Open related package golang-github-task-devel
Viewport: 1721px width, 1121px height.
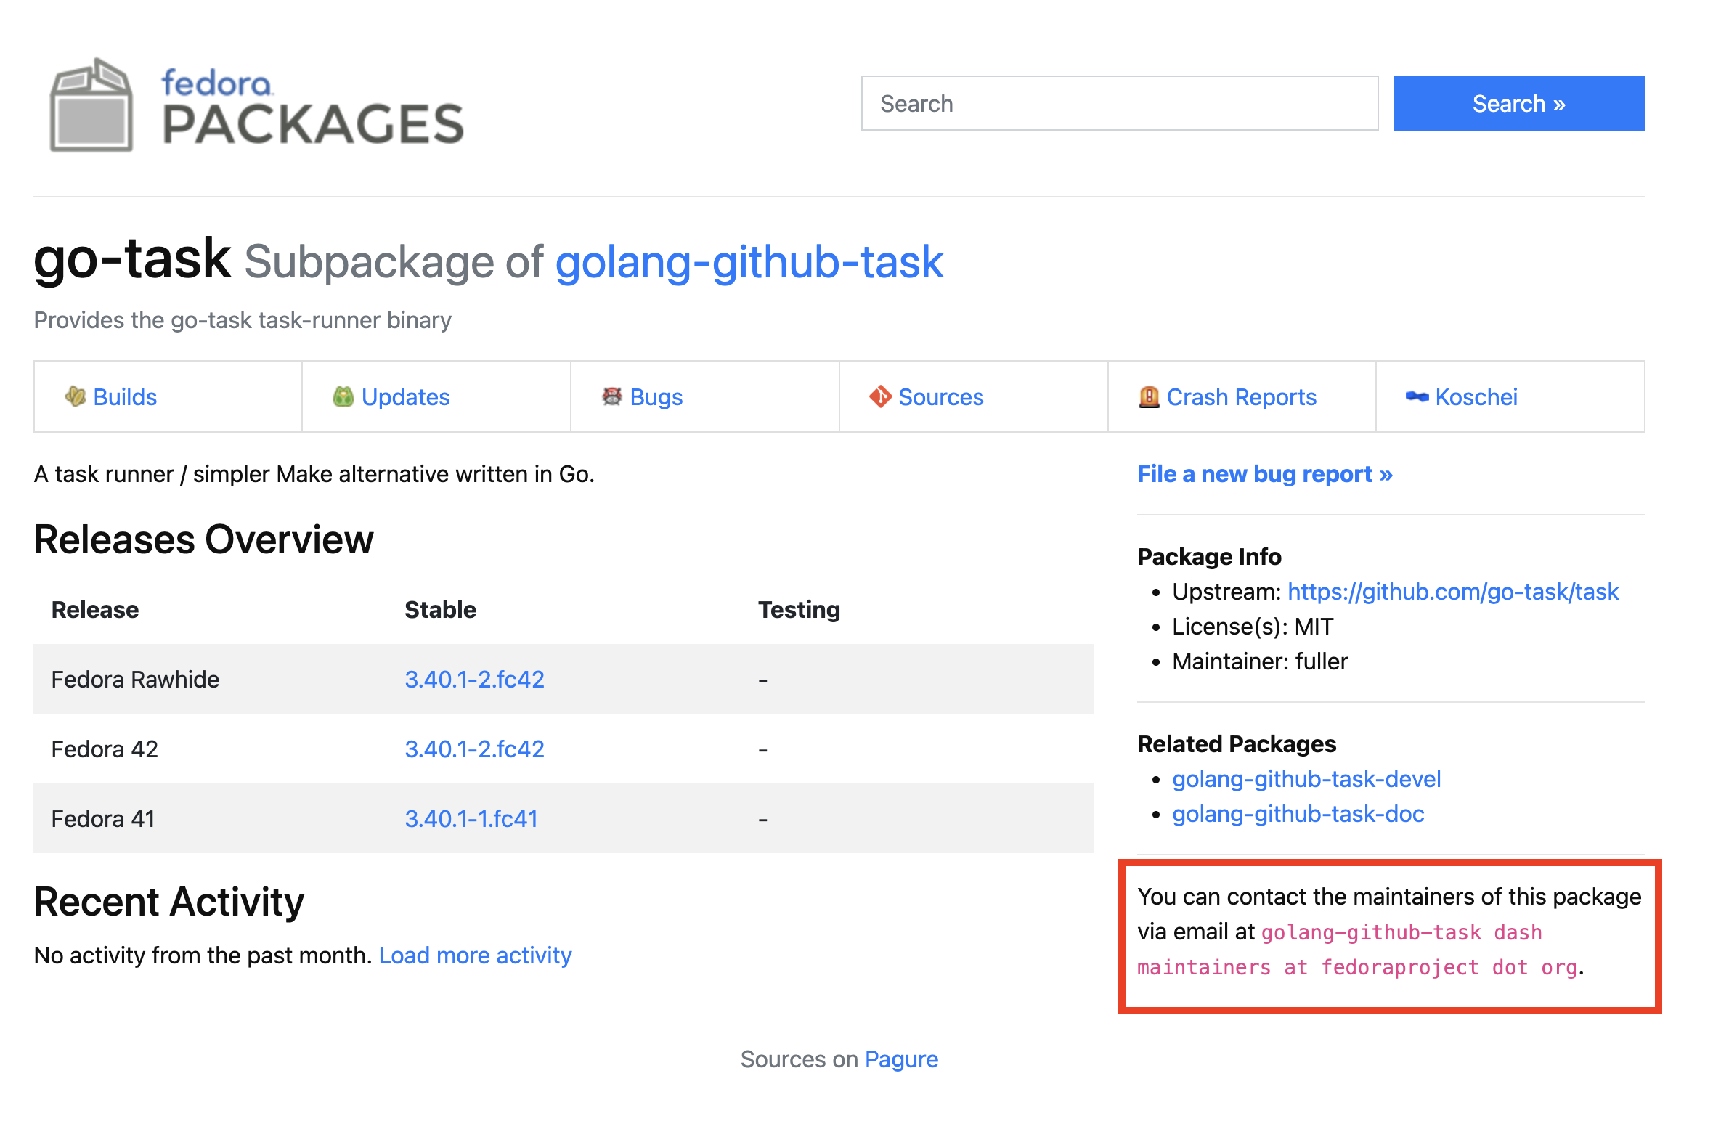1306,779
